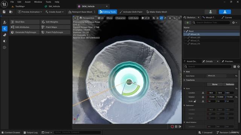Click the Edit Weights button
The width and height of the screenshot is (241, 135).
coord(55,22)
